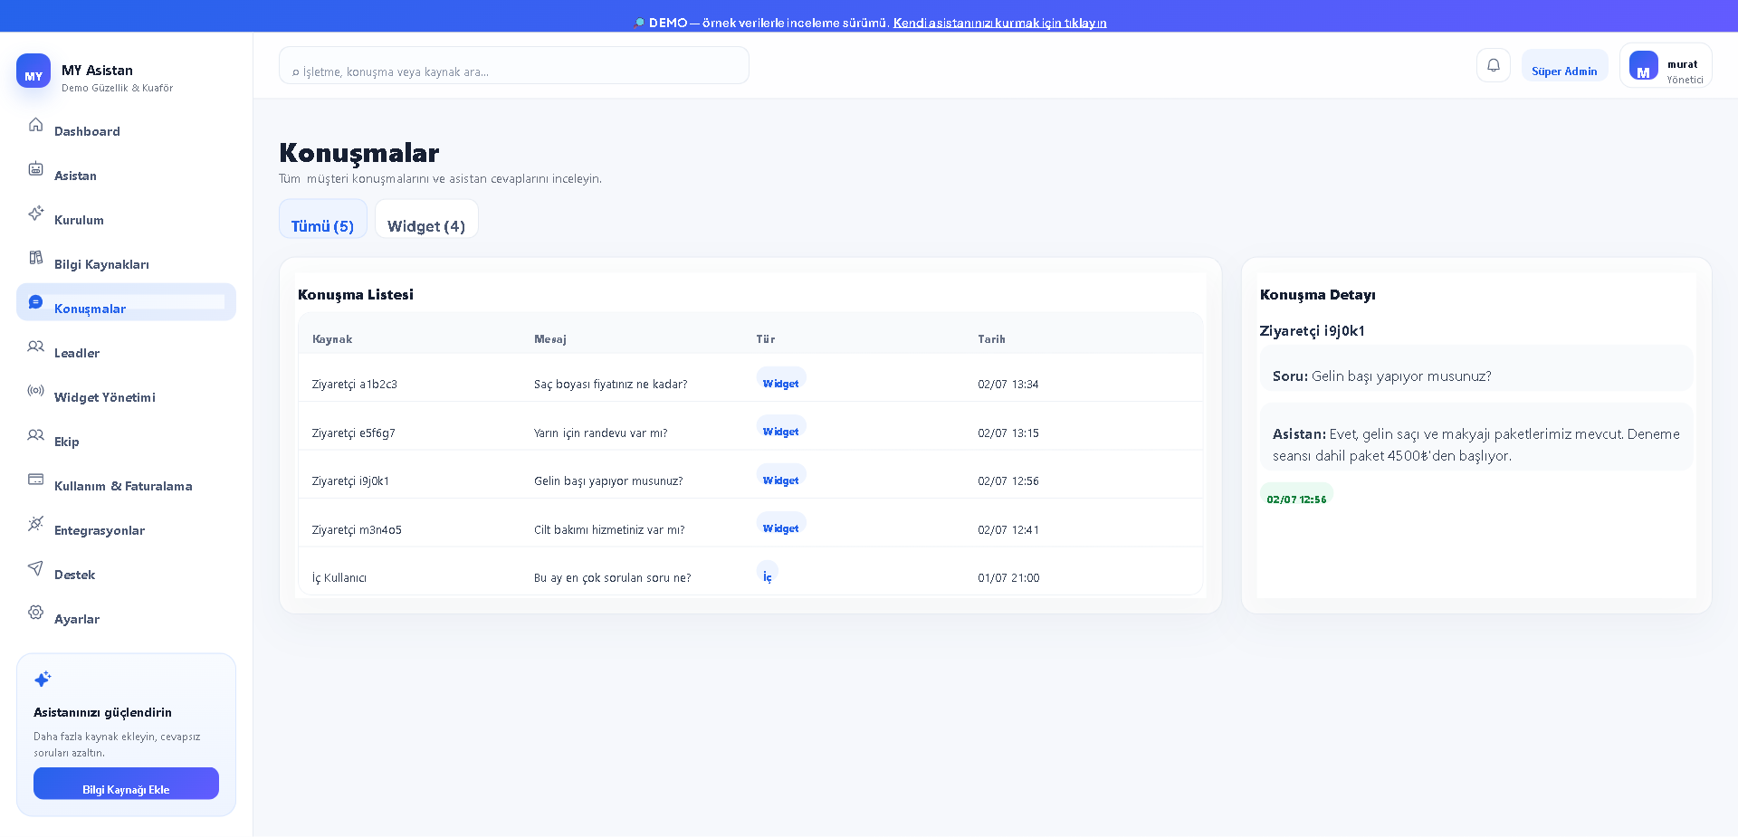This screenshot has width=1738, height=837.
Task: Open conversation from Ziyaretçi e5f6g7
Action: click(750, 426)
